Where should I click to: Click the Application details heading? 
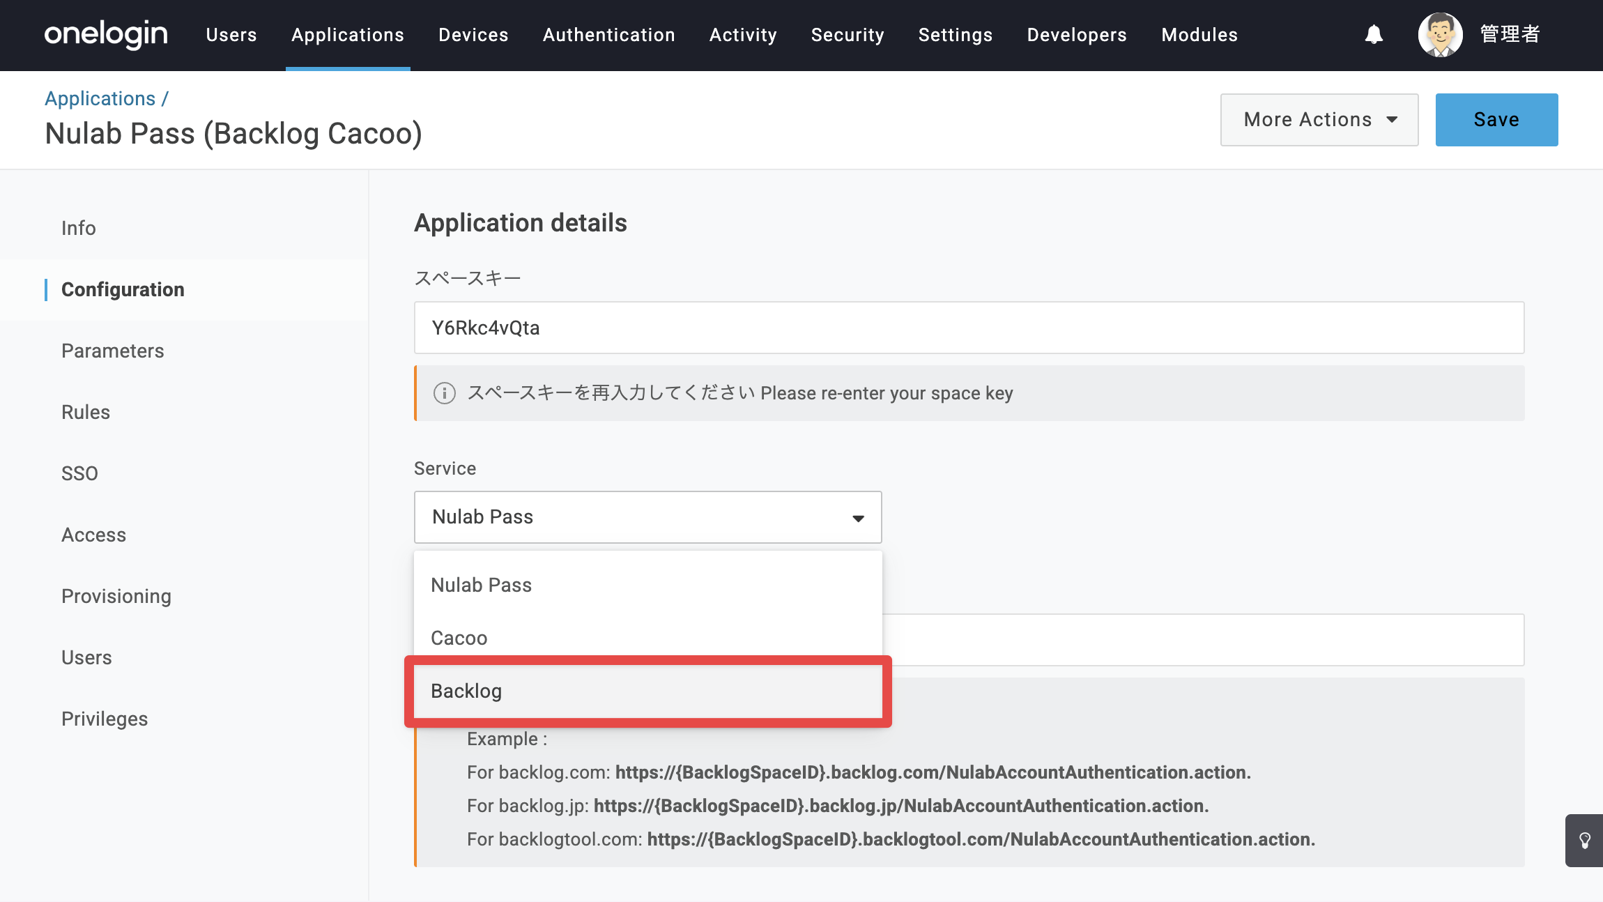point(521,223)
